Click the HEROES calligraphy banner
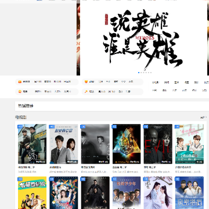The width and height of the screenshot is (209, 209). [x=143, y=38]
